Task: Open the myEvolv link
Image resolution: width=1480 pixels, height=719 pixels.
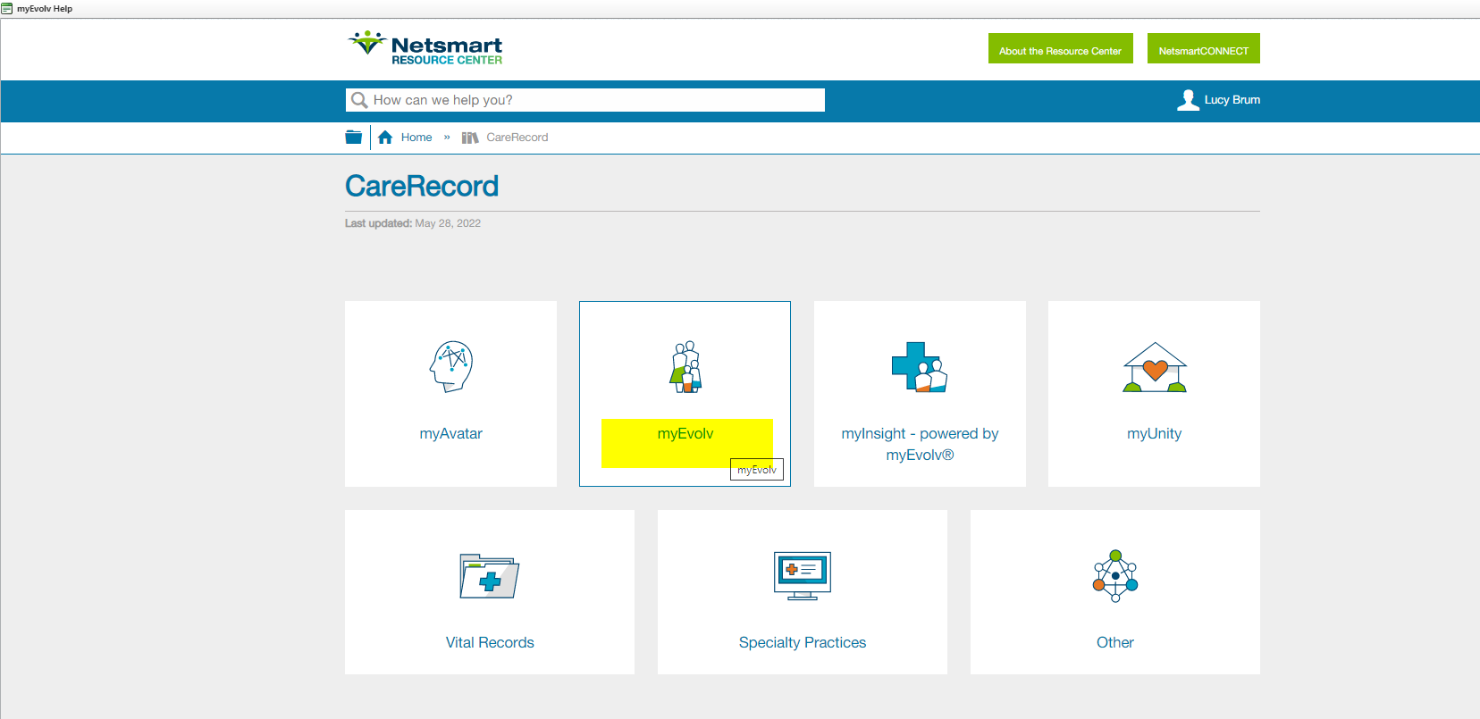Action: coord(685,433)
